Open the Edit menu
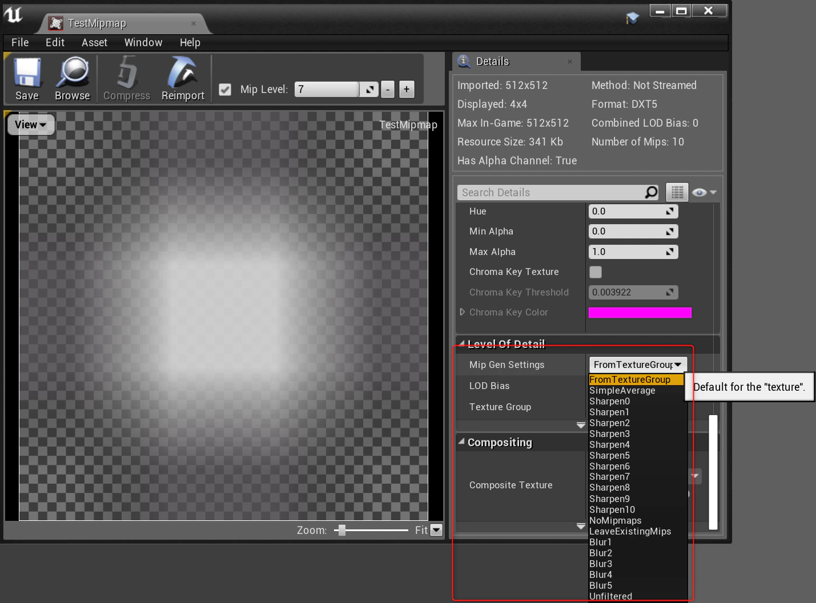 (x=55, y=43)
